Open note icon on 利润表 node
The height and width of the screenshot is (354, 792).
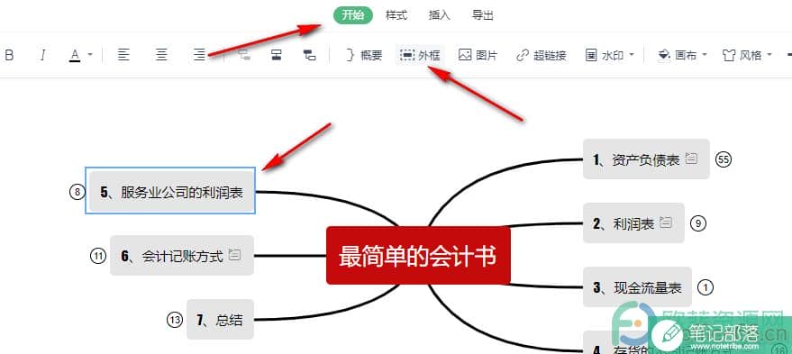[666, 222]
